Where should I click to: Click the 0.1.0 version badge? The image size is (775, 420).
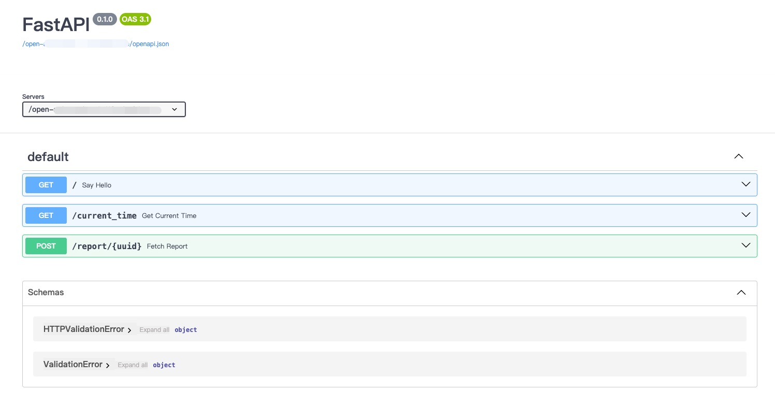point(105,20)
